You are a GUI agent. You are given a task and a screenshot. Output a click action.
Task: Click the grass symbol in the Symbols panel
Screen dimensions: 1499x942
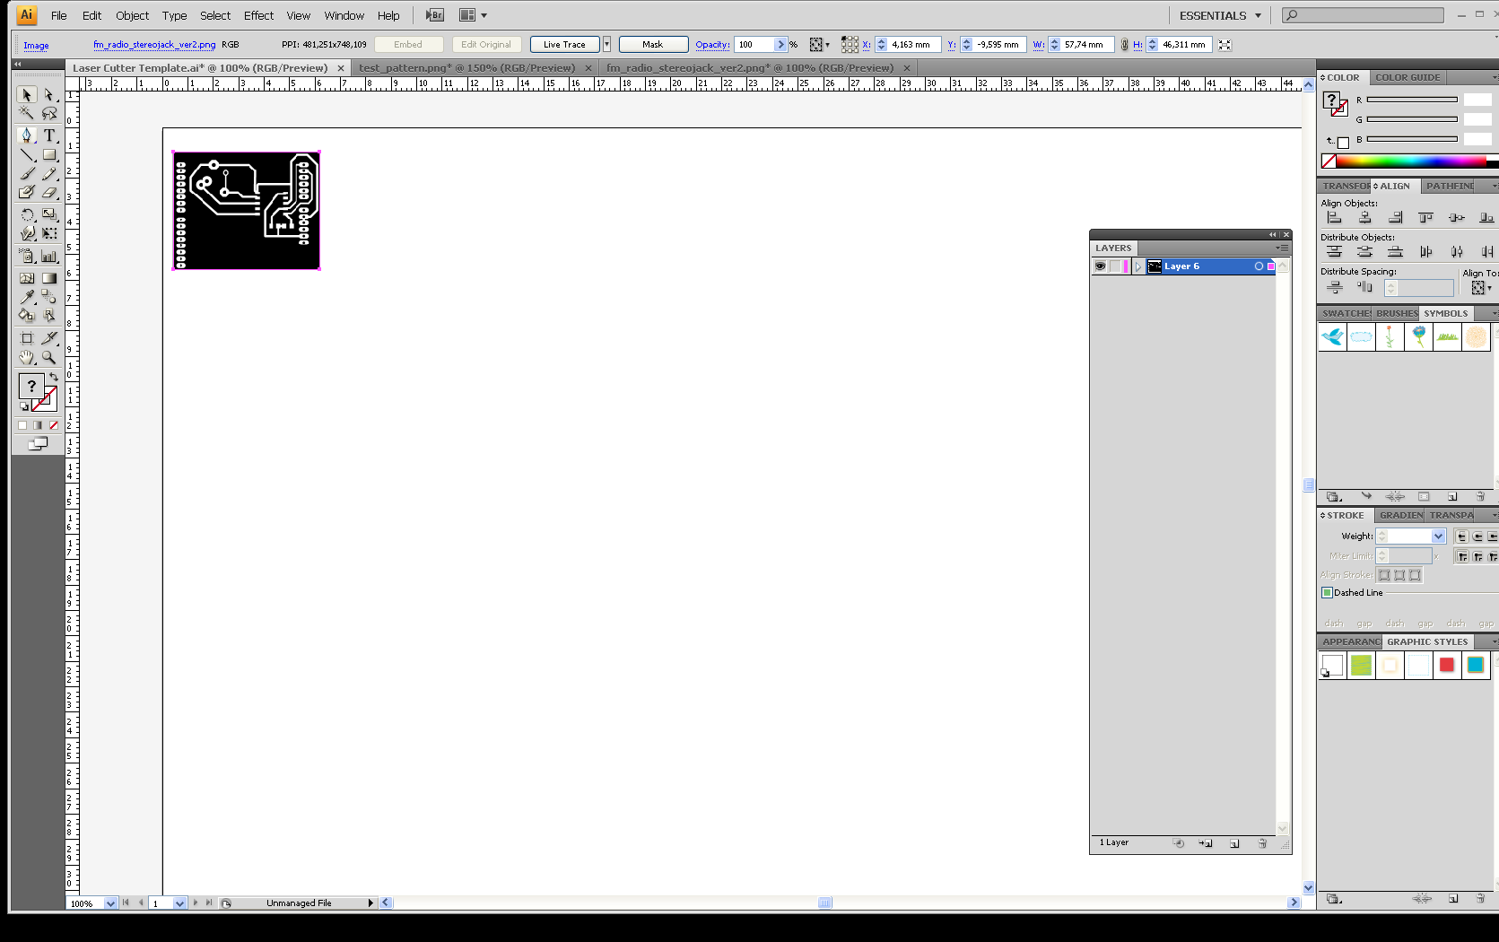coord(1446,336)
